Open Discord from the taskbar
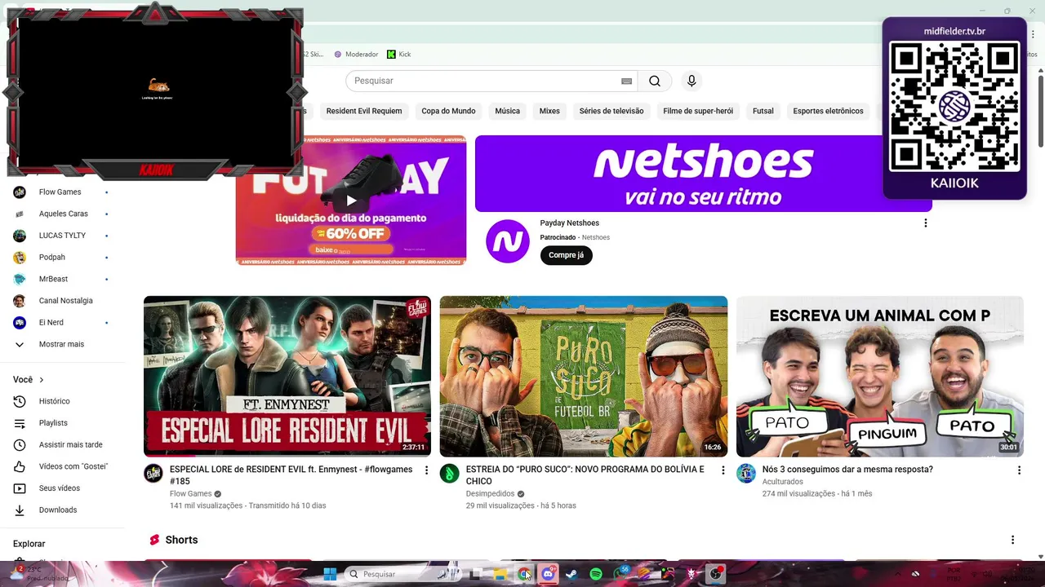This screenshot has width=1045, height=587. 548,574
